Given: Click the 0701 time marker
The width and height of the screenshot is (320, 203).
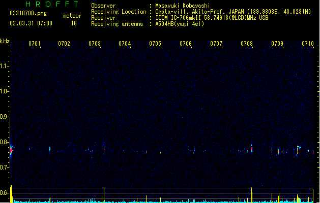Looking at the screenshot, I should tap(35, 44).
